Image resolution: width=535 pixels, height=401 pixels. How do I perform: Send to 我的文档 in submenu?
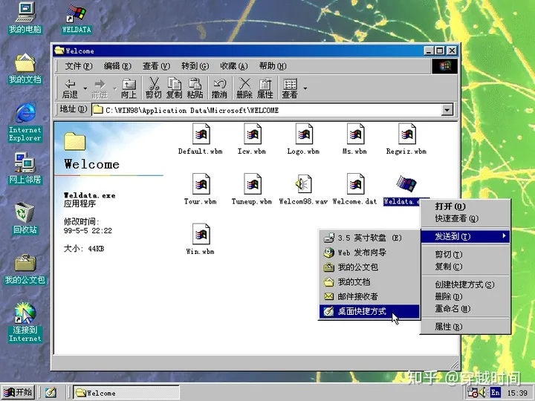369,281
